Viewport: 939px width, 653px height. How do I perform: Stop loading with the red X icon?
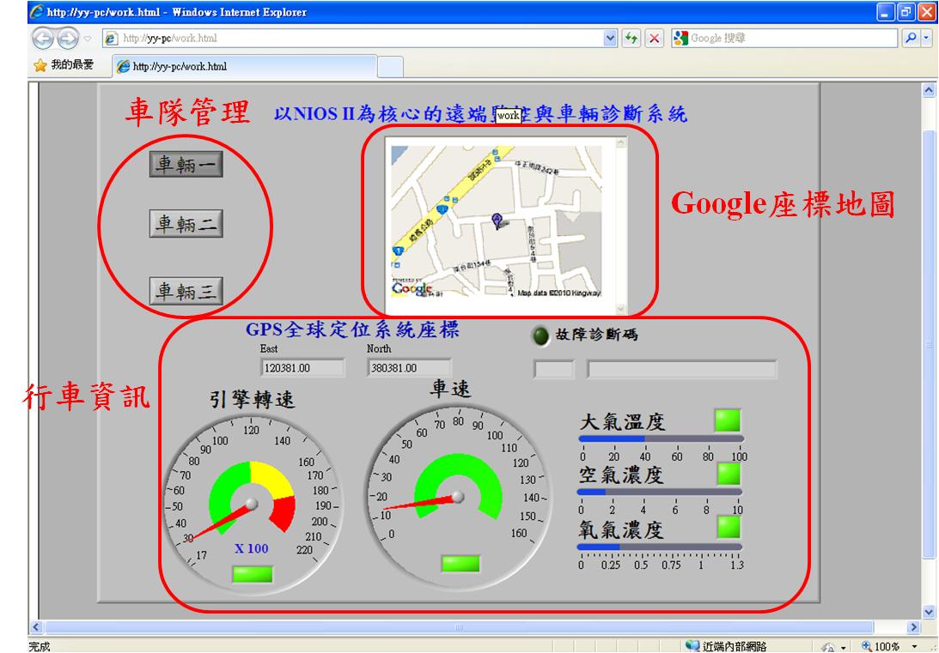pos(655,39)
